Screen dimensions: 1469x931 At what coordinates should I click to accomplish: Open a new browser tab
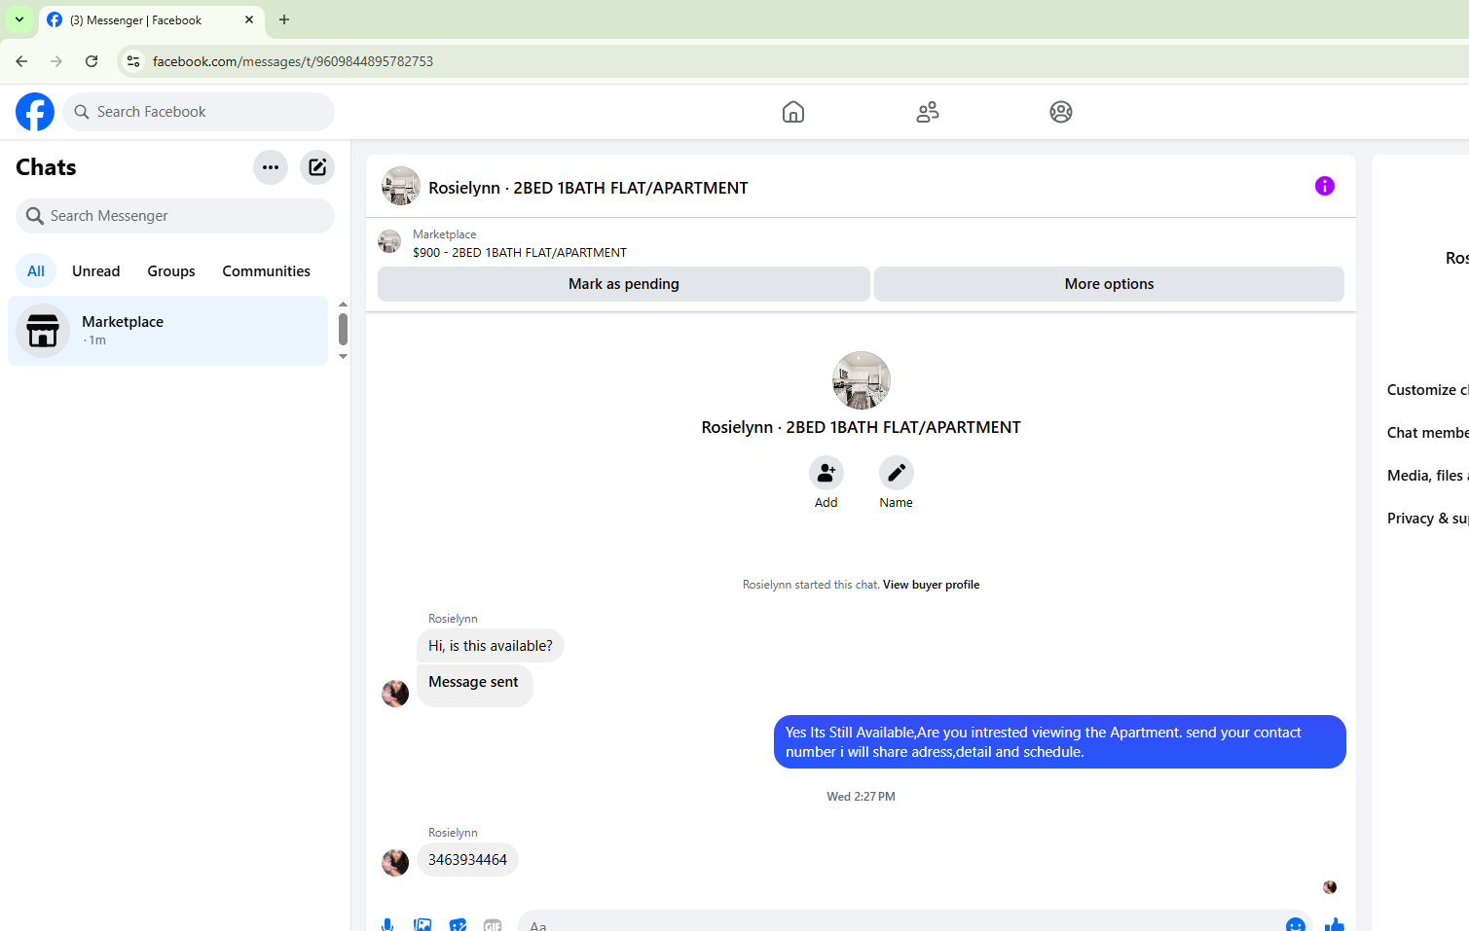(x=284, y=19)
